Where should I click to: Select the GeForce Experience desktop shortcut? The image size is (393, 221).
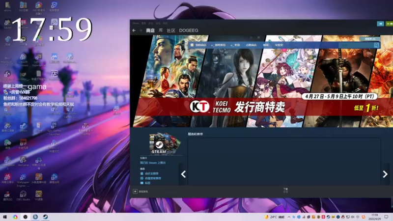tap(39, 60)
